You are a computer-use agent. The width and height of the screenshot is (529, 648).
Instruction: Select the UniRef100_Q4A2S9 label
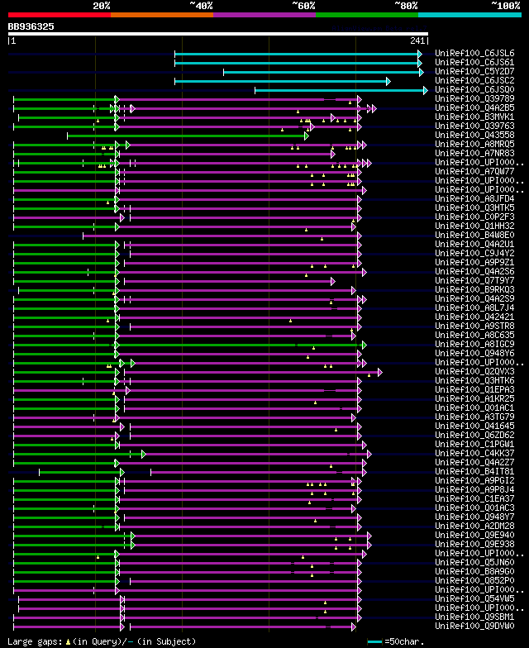click(474, 299)
